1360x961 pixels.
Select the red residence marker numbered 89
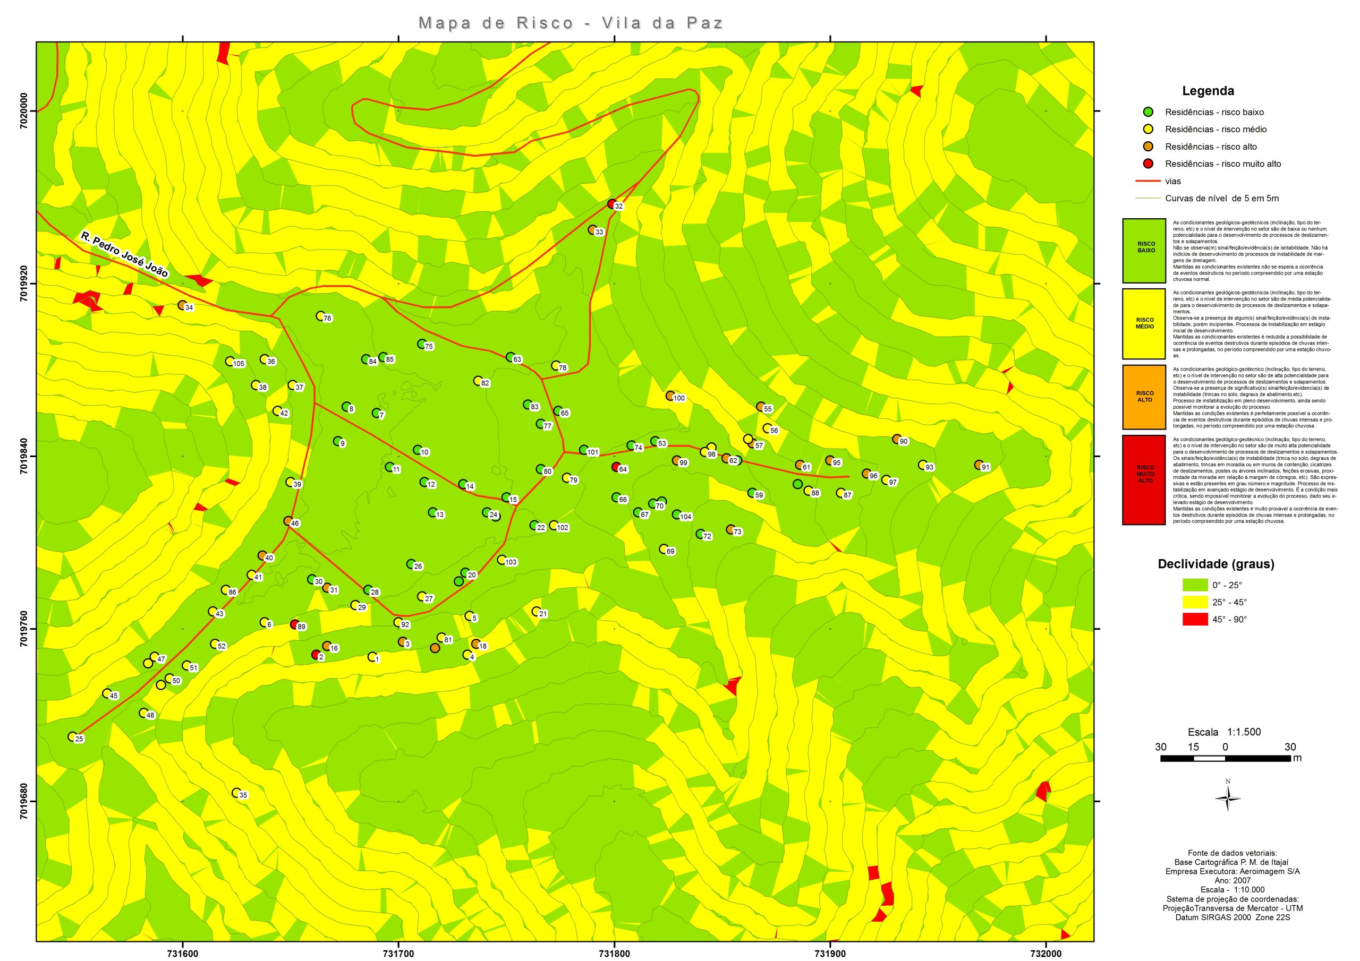294,624
